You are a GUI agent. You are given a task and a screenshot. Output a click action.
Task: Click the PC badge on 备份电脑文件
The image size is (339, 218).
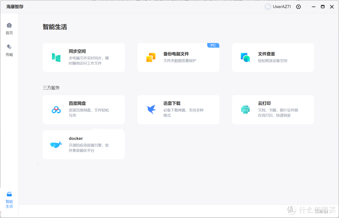click(x=213, y=45)
